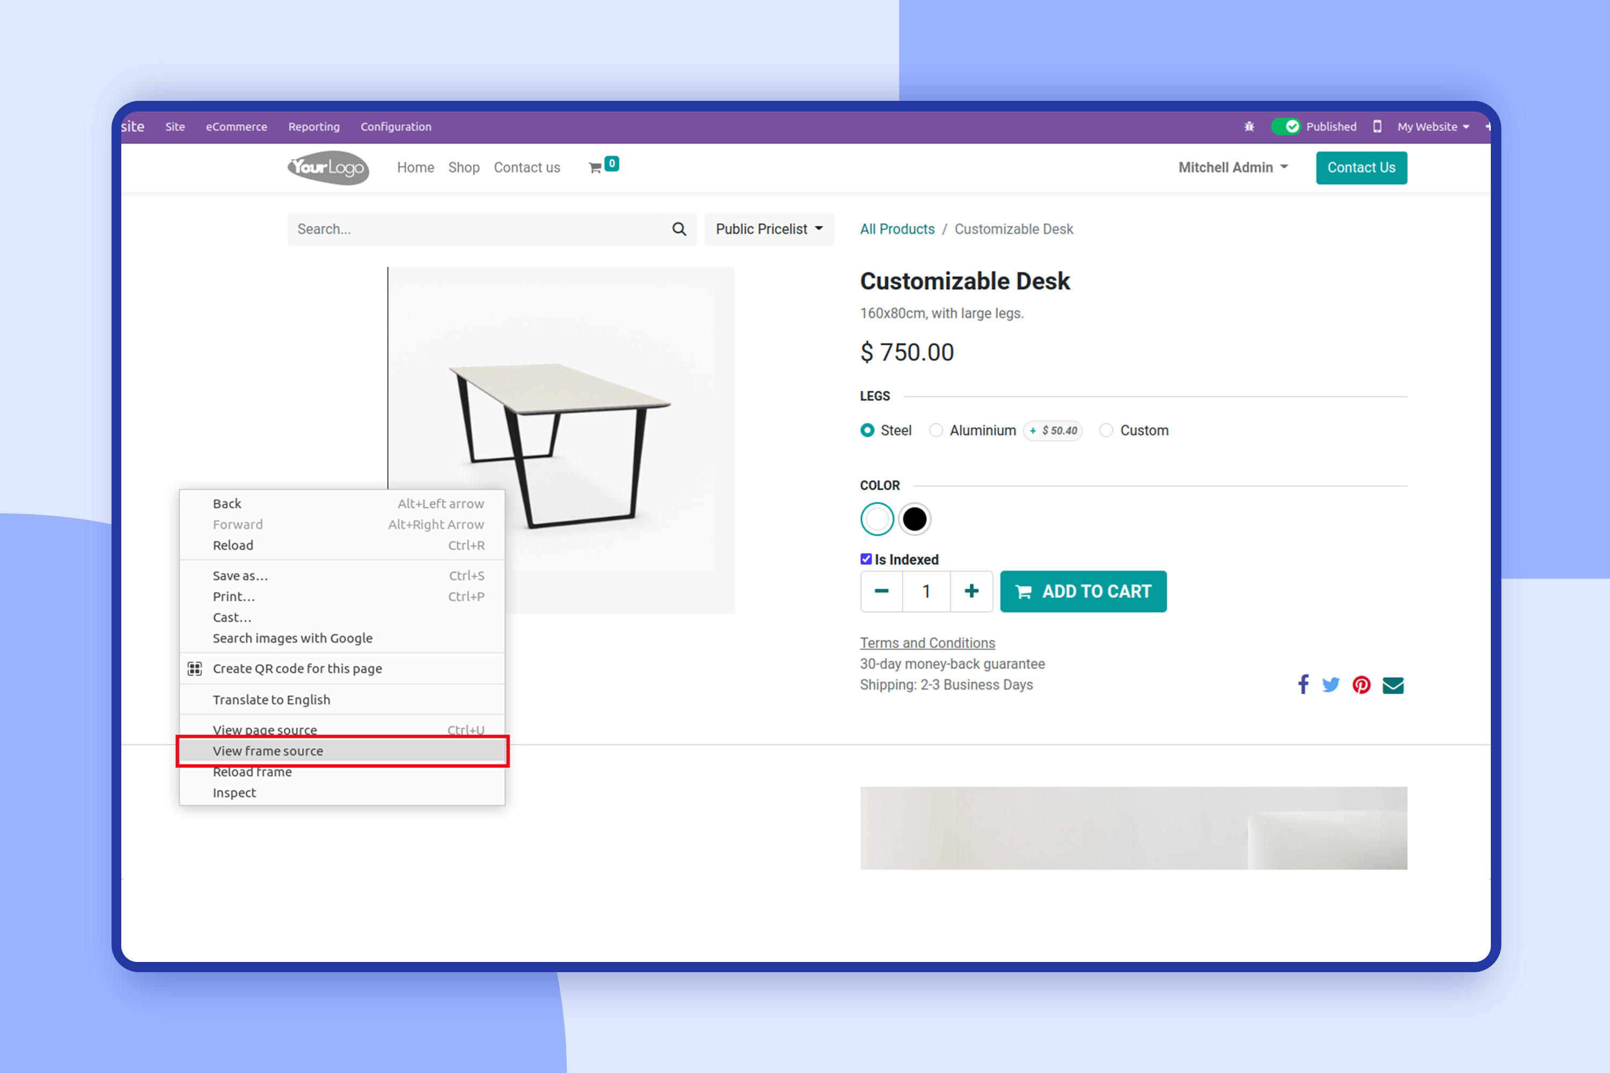The image size is (1610, 1073).
Task: Toggle the Published switch
Action: pyautogui.click(x=1286, y=127)
